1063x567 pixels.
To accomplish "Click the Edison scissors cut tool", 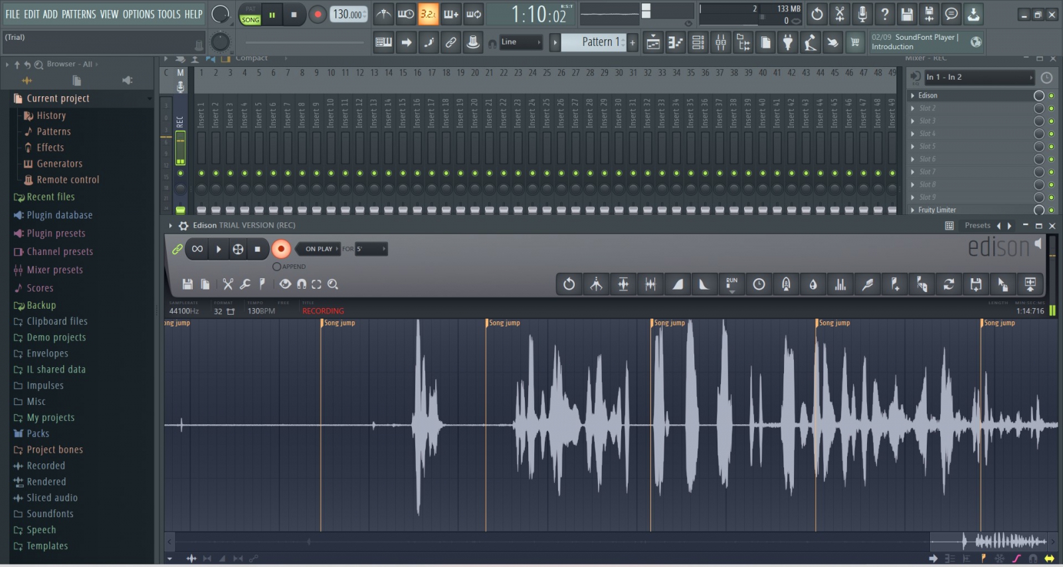I will pyautogui.click(x=228, y=284).
